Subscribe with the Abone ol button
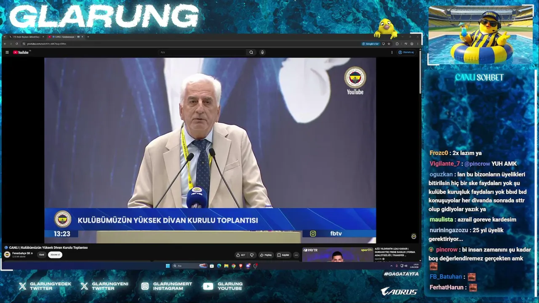Screen dimensions: 539x303 55,255
